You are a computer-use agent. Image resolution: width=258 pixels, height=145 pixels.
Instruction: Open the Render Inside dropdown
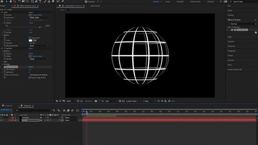pyautogui.click(x=39, y=59)
